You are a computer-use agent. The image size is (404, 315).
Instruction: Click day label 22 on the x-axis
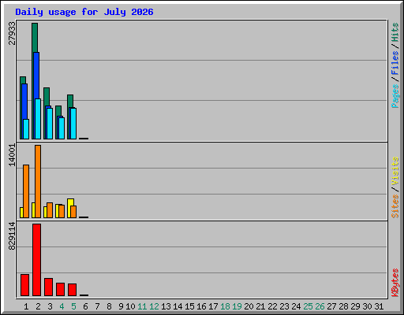272,306
